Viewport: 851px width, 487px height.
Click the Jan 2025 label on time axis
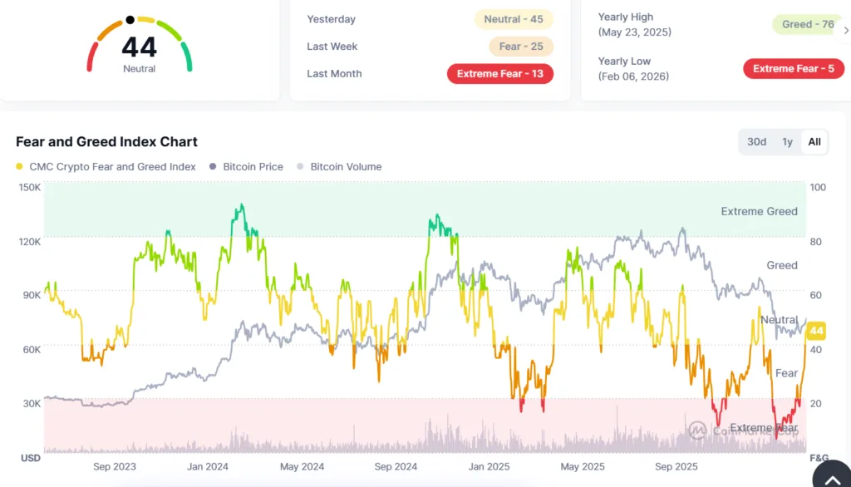click(486, 466)
